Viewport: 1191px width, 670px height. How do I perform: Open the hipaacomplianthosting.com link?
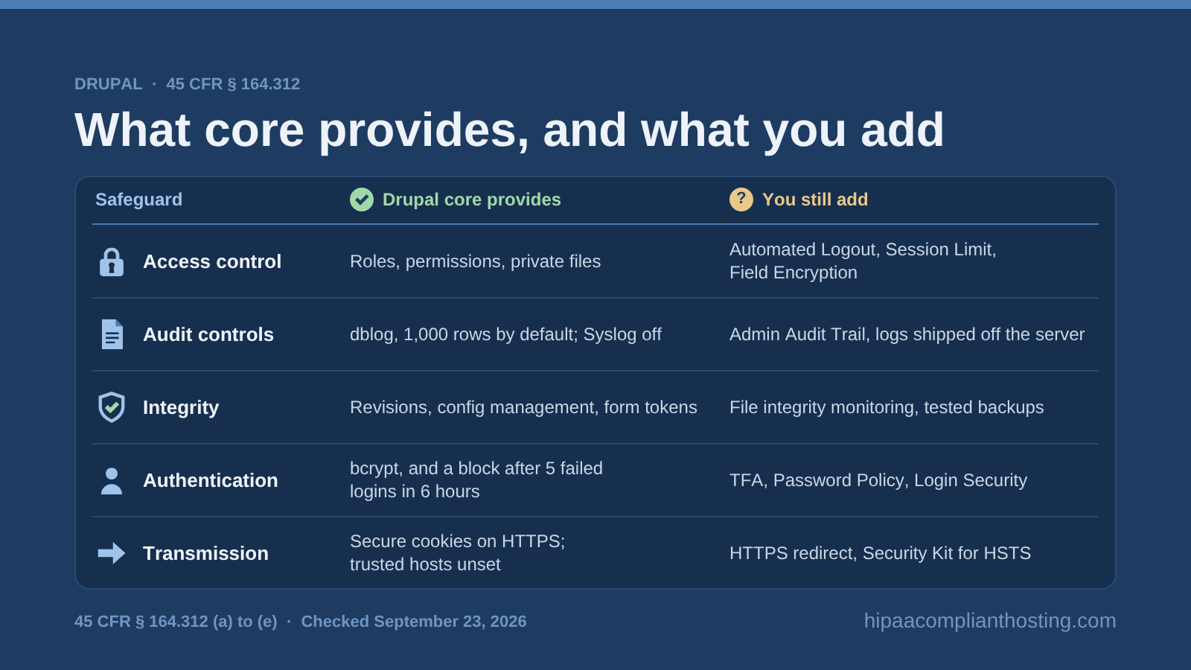990,621
